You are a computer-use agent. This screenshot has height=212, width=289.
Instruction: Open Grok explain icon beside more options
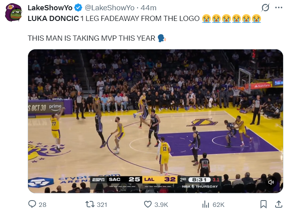(x=265, y=8)
